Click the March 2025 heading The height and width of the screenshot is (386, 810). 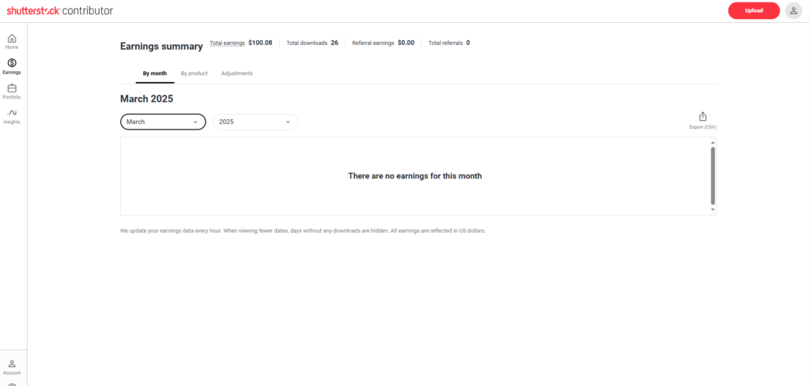(x=146, y=99)
